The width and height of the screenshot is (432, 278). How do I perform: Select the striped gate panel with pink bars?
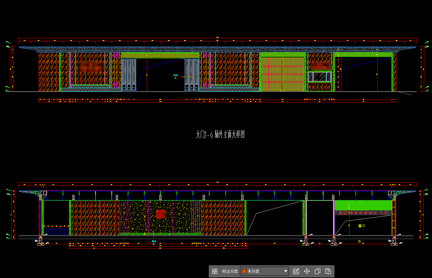pyautogui.click(x=271, y=74)
